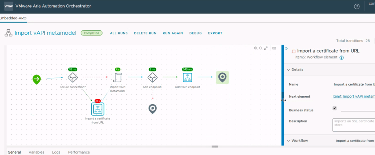Click the Import a certificate from URL node
Image resolution: width=375 pixels, height=155 pixels.
click(98, 109)
